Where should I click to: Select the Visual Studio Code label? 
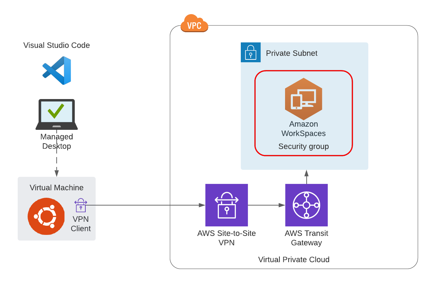pos(57,45)
